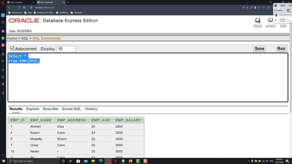Open WhatsApp from Opera sidebar
292x164 pixels.
click(x=3, y=38)
